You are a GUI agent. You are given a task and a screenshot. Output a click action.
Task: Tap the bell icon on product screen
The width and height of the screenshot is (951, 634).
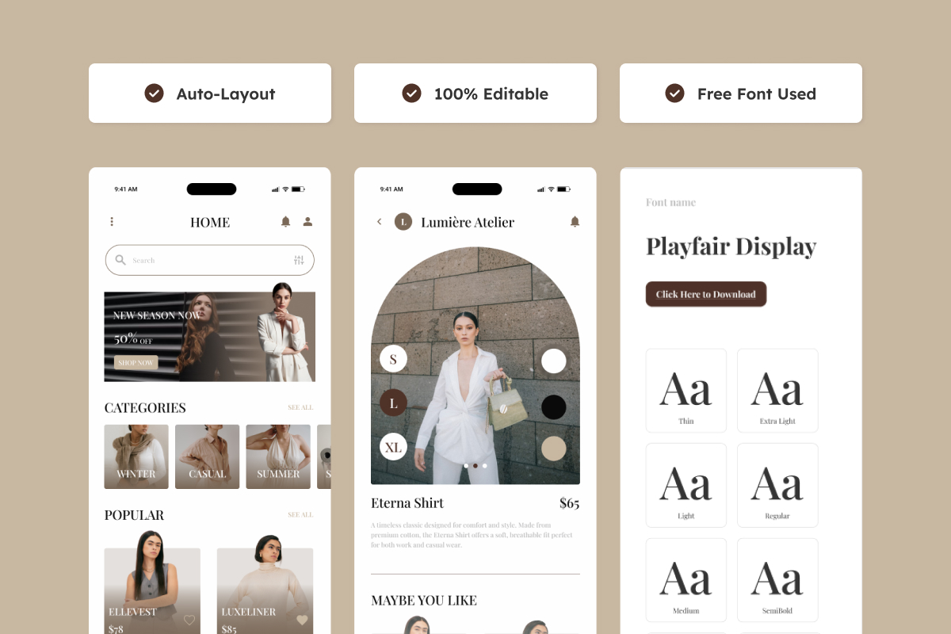(x=575, y=222)
